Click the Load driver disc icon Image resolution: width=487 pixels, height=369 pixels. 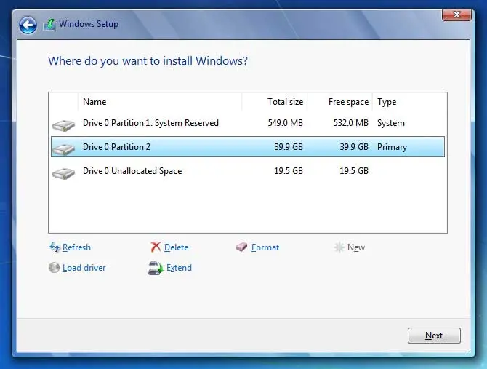coord(55,268)
